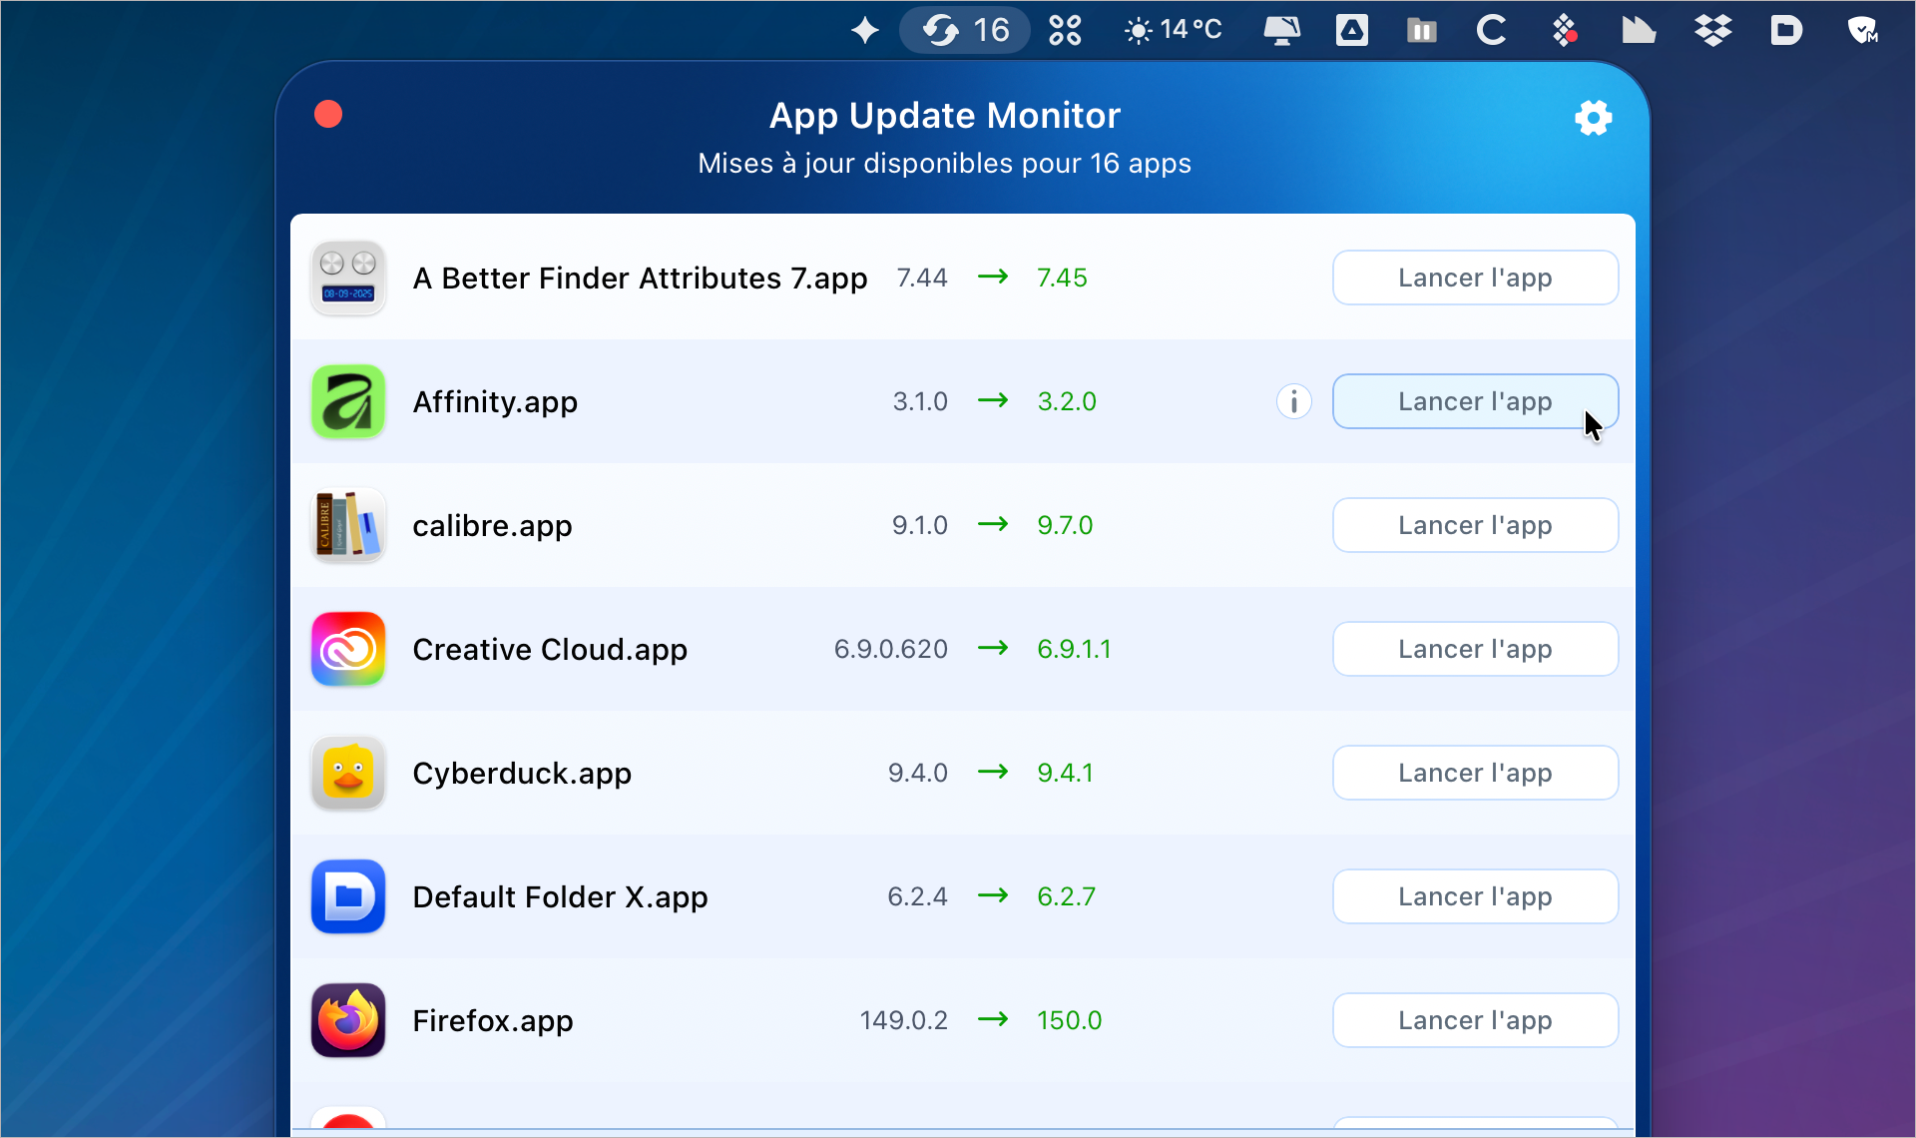Click new version 6.2.7 for Default Folder X

point(1066,896)
